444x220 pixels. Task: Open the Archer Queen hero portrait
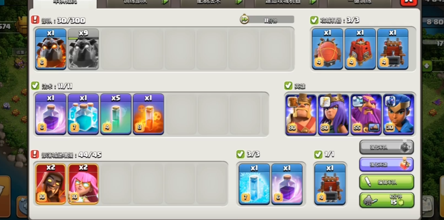(333, 115)
